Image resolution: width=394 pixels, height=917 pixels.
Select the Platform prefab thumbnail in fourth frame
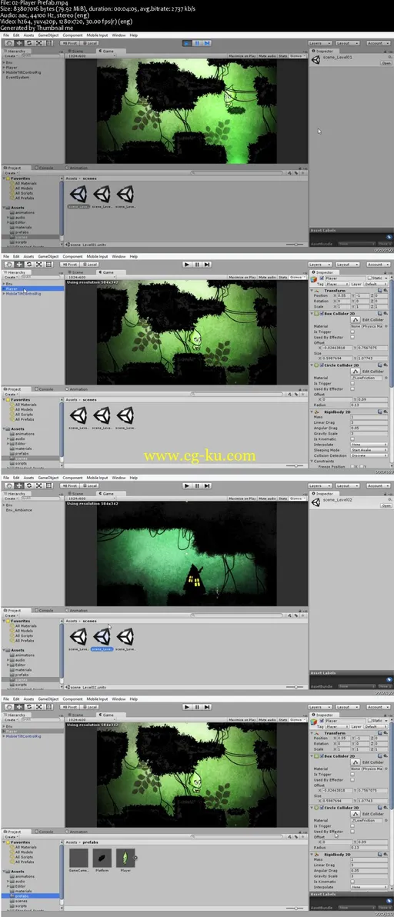click(102, 858)
